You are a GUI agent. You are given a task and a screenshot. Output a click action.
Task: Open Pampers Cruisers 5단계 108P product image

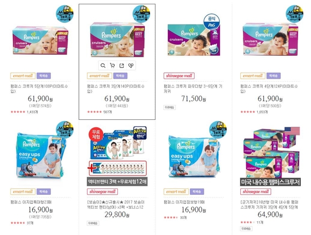40,41
